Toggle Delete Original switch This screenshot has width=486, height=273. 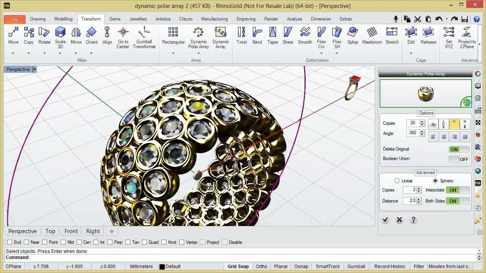pyautogui.click(x=459, y=149)
